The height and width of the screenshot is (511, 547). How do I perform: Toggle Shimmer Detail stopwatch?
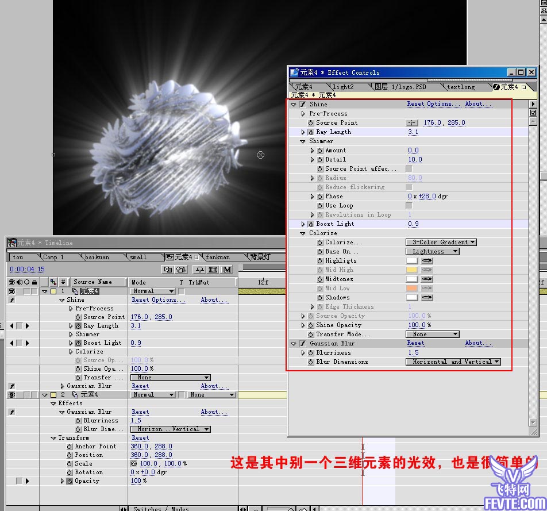tap(320, 160)
